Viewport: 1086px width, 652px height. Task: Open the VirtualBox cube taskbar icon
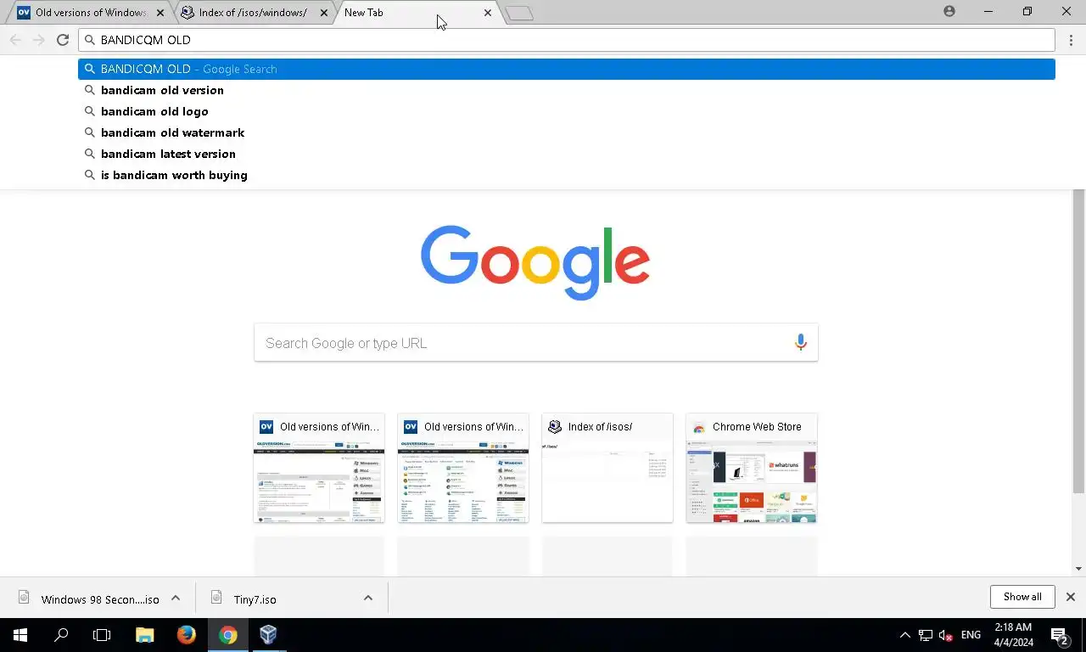(x=268, y=635)
